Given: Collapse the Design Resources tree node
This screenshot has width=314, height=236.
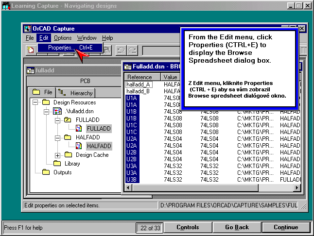Looking at the screenshot, I should (35, 102).
